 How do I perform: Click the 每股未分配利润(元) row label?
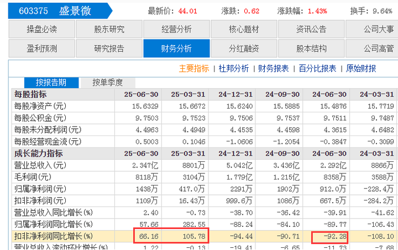pyautogui.click(x=48, y=129)
